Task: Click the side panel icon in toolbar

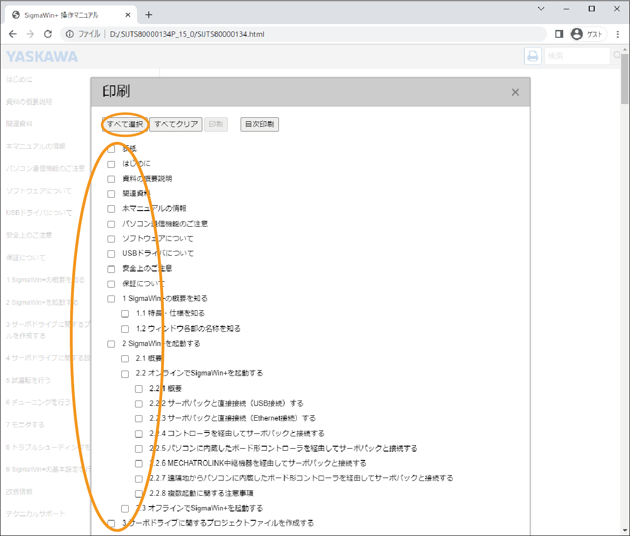Action: tap(559, 34)
